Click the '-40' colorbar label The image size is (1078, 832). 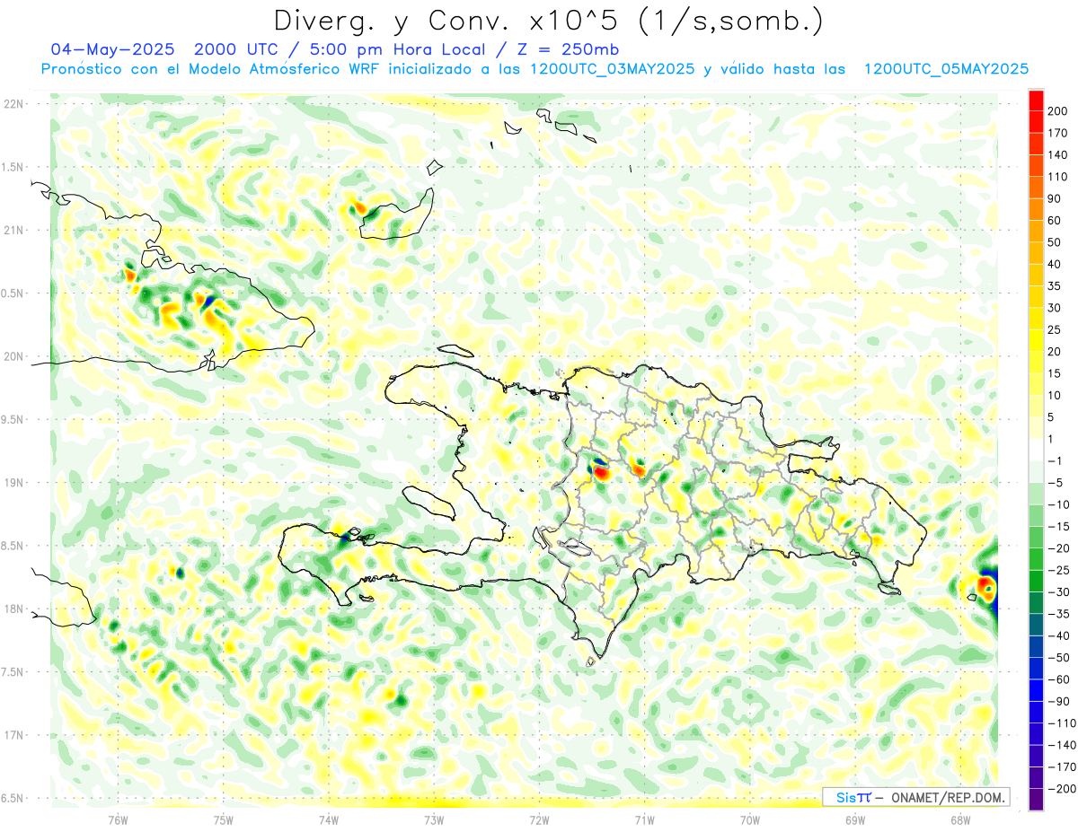tap(1060, 635)
